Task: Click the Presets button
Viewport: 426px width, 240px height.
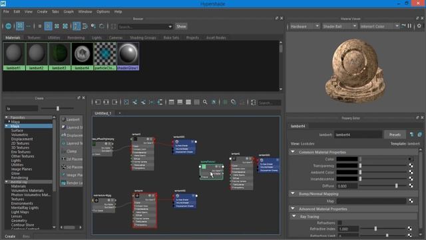Action: click(395, 135)
